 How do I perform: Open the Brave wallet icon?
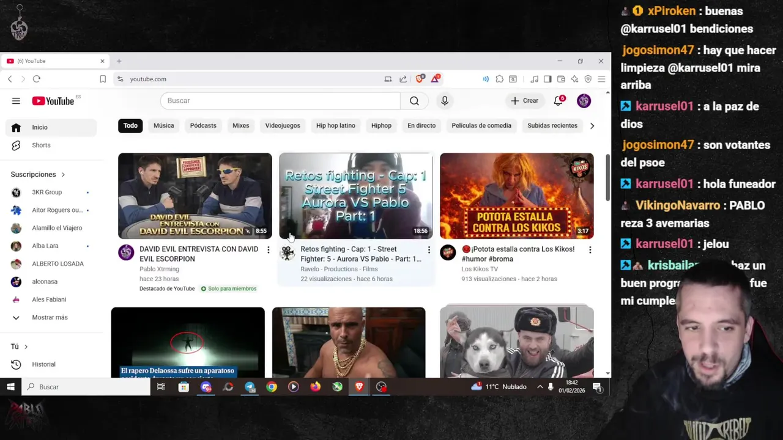pyautogui.click(x=561, y=79)
